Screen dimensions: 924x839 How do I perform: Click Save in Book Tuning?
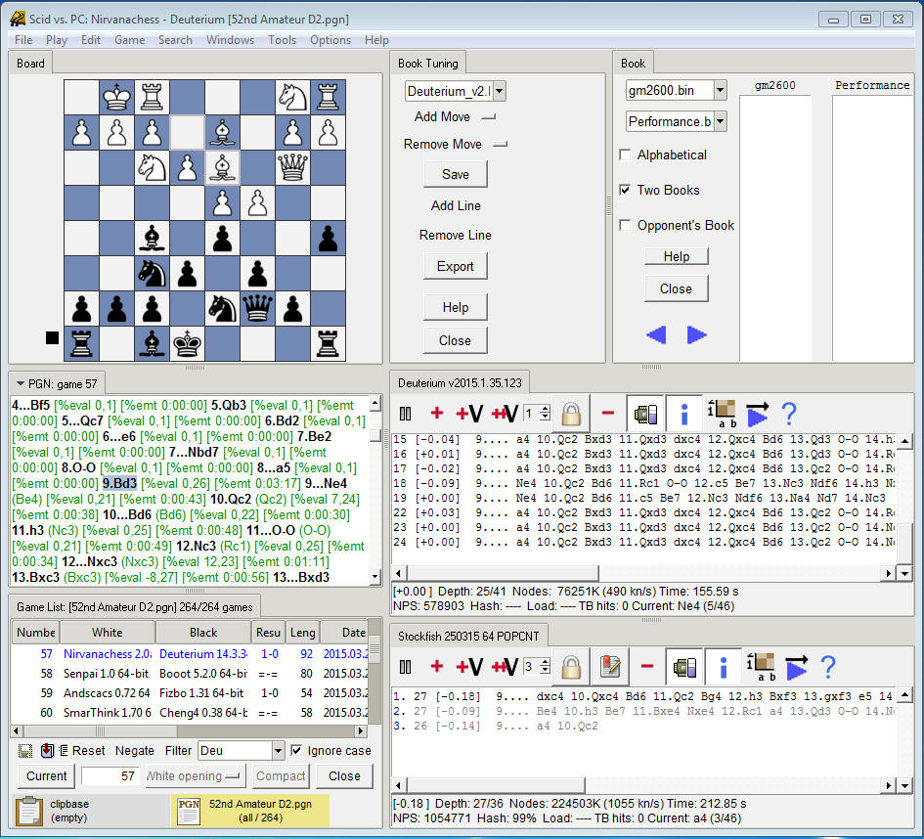point(456,174)
